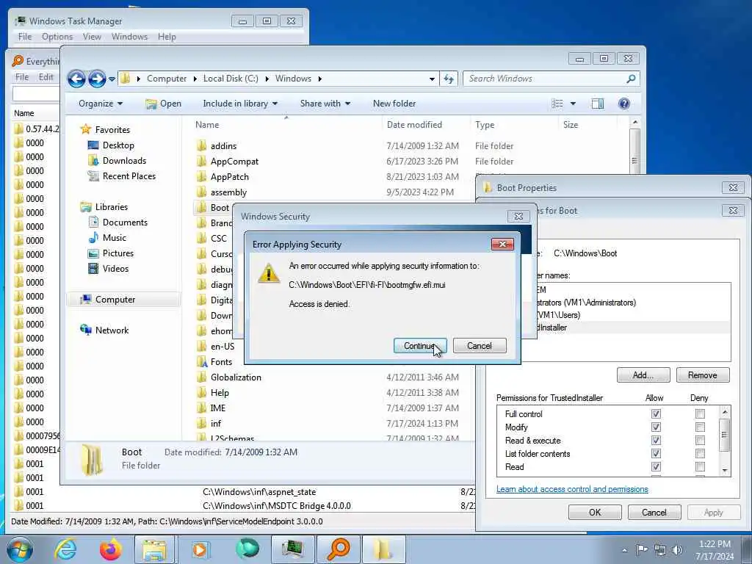Open Firefox from taskbar
Viewport: 752px width, 564px height.
tap(110, 549)
